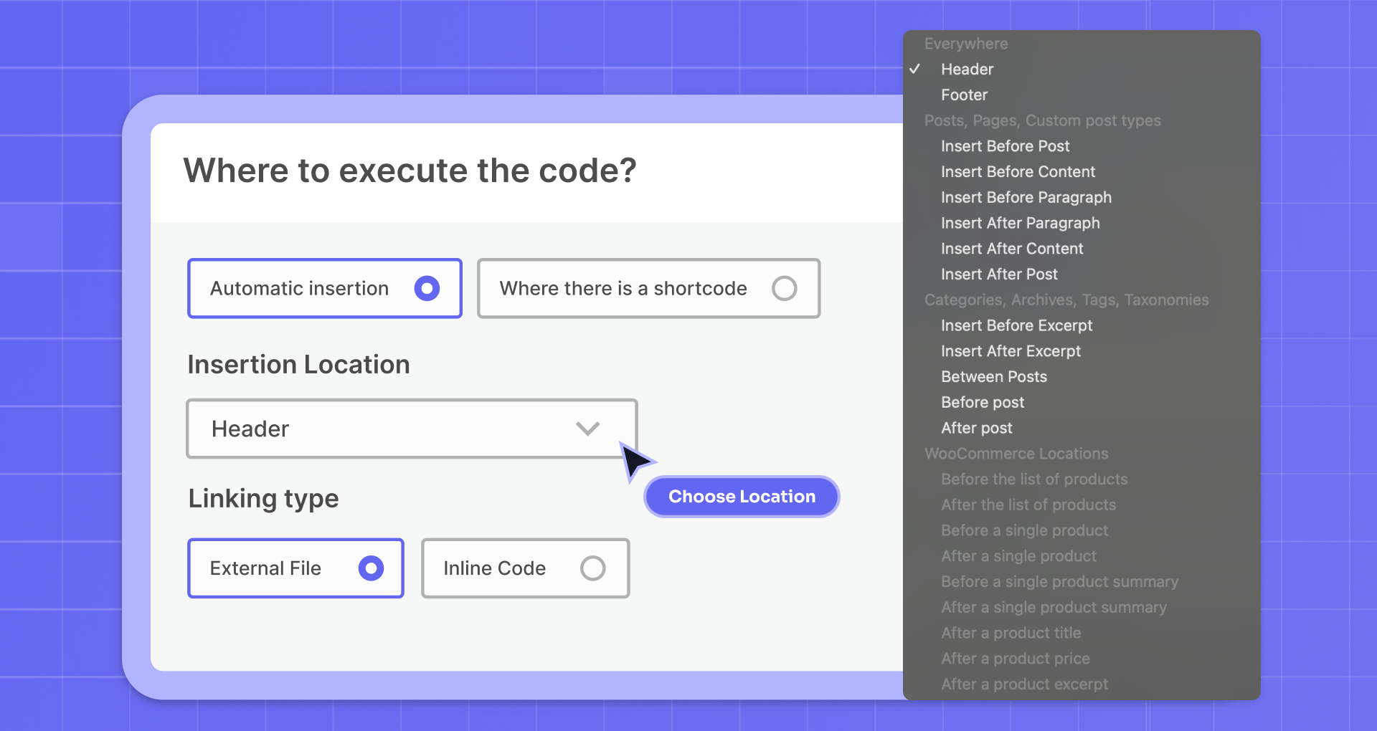Click the Choose Location button

(x=742, y=497)
